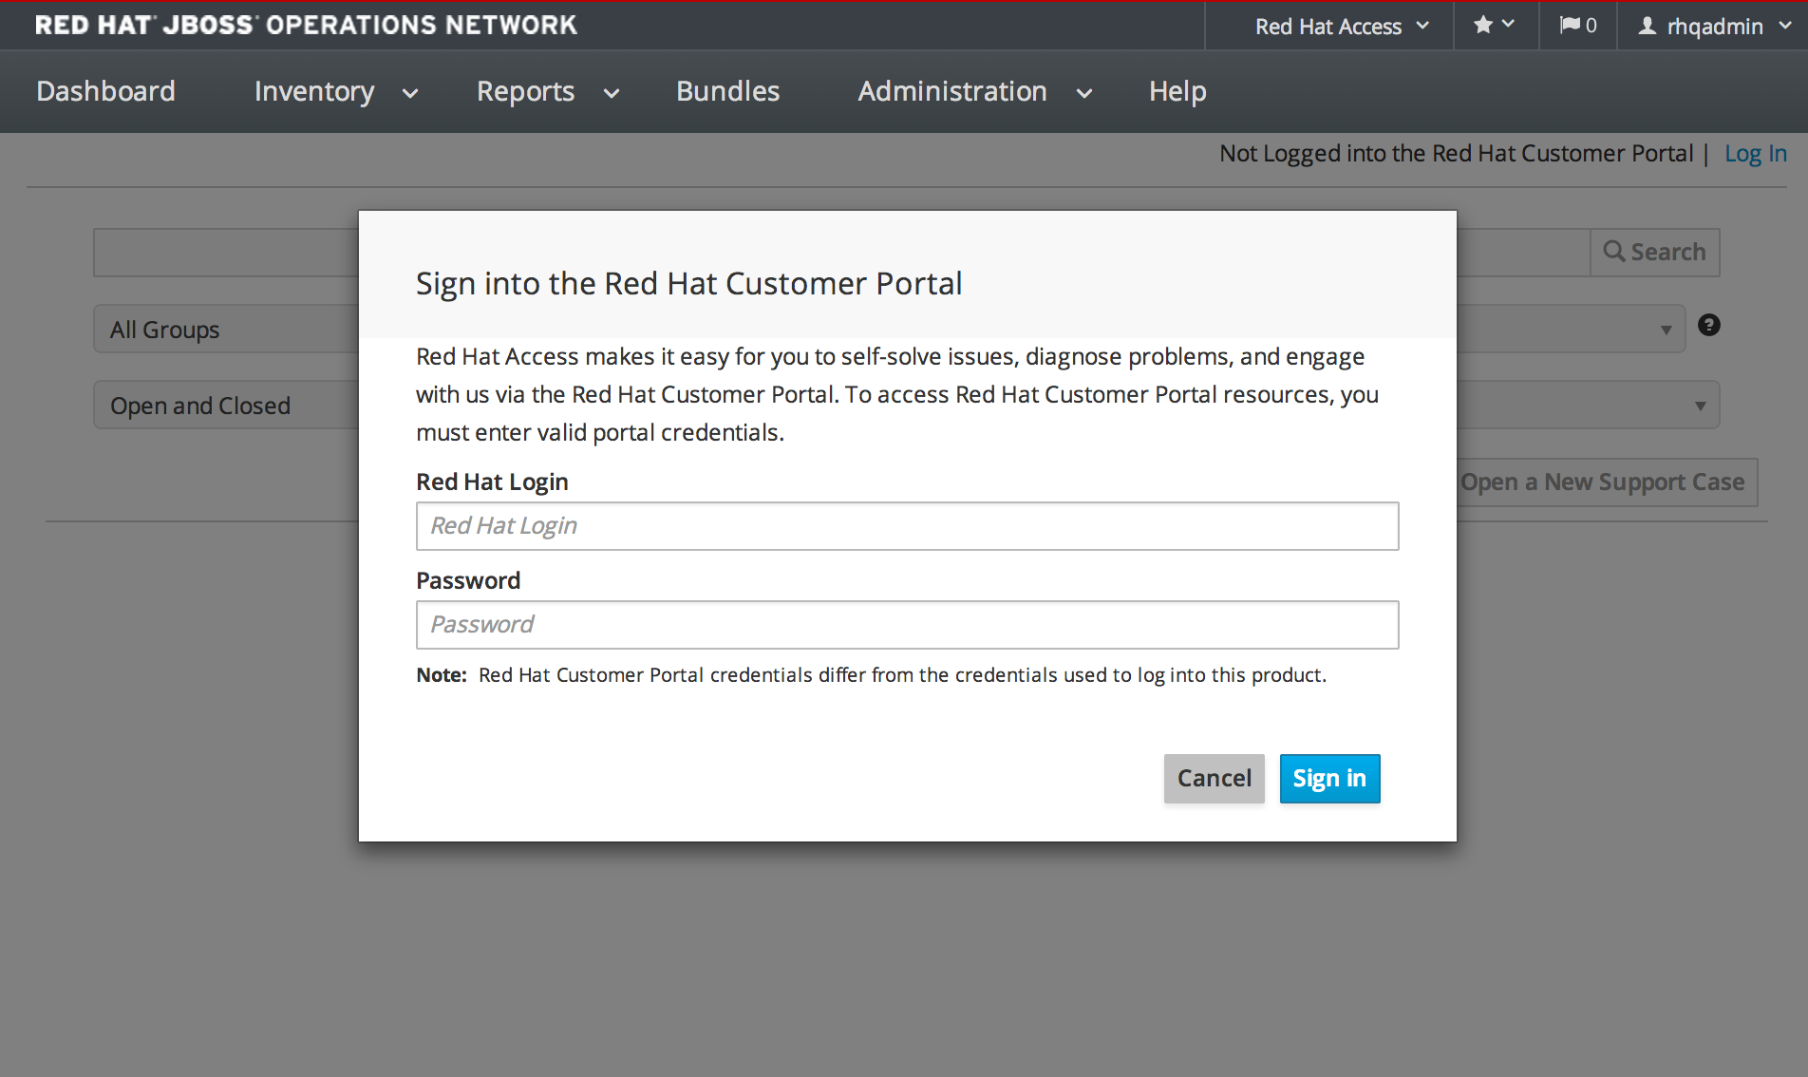Screen dimensions: 1808x1077
Task: Click the Log In link
Action: 1755,154
